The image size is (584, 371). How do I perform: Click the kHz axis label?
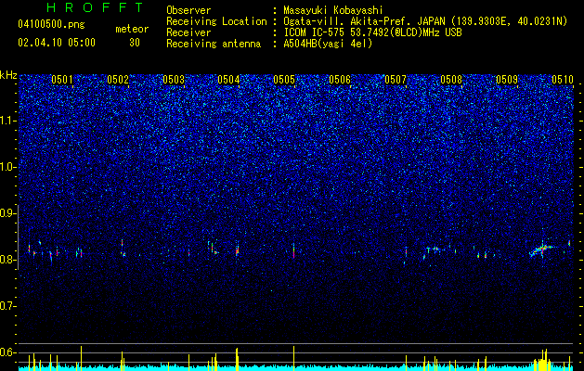click(8, 75)
